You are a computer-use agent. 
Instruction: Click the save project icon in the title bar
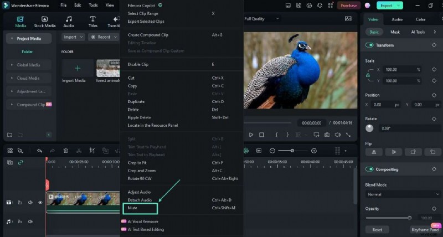(x=298, y=6)
